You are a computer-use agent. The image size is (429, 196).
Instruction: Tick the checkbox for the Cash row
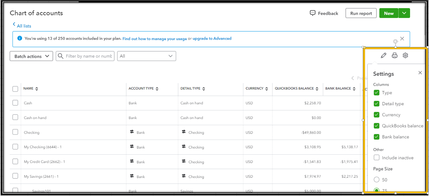click(15, 103)
